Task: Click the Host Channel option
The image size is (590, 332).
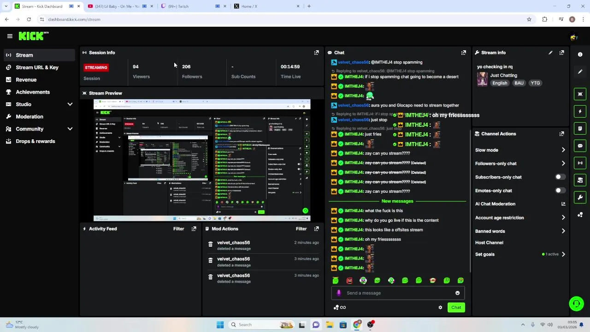Action: pos(489,243)
